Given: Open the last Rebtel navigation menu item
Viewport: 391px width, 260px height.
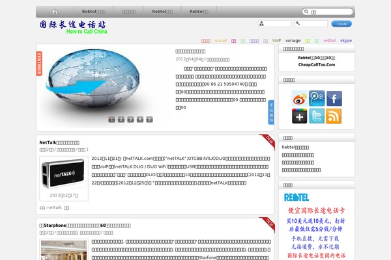Looking at the screenshot, I should coord(199,12).
